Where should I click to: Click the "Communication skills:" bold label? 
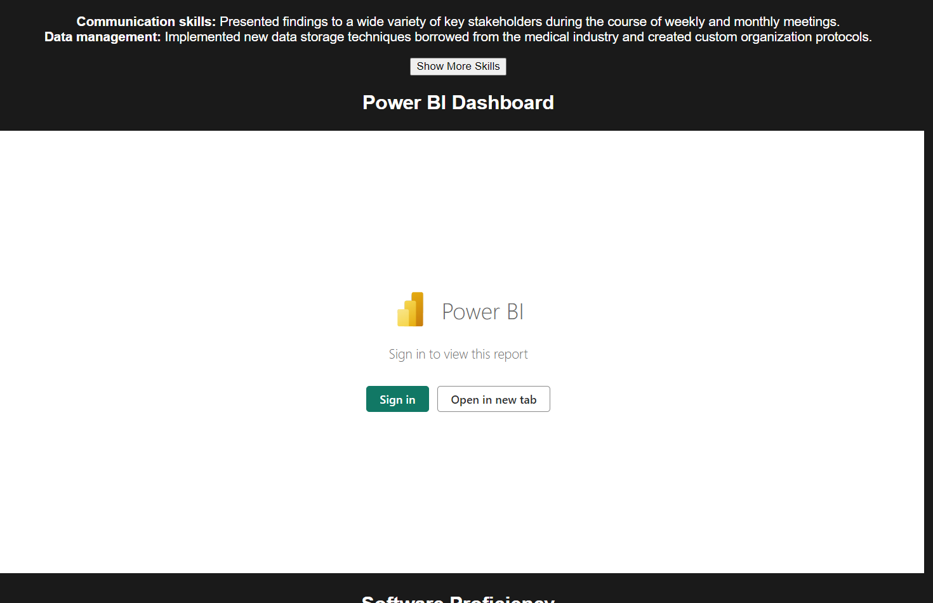[146, 22]
